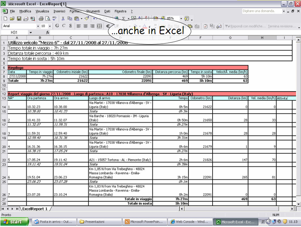The height and width of the screenshot is (227, 301).
Task: Click the first-sheet navigation arrow
Action: (x=3, y=209)
